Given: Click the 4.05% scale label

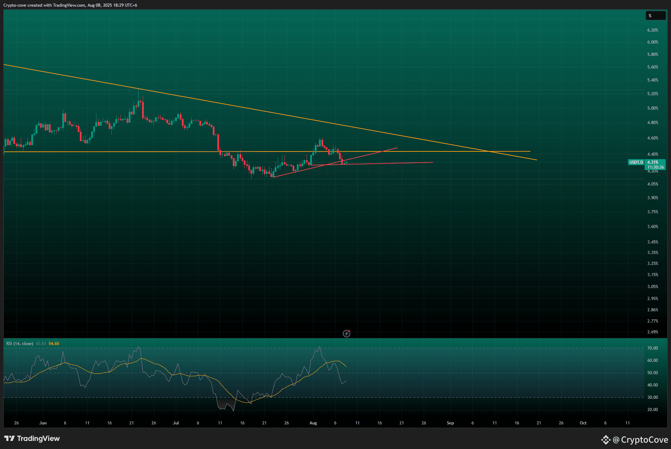Looking at the screenshot, I should click(x=653, y=184).
